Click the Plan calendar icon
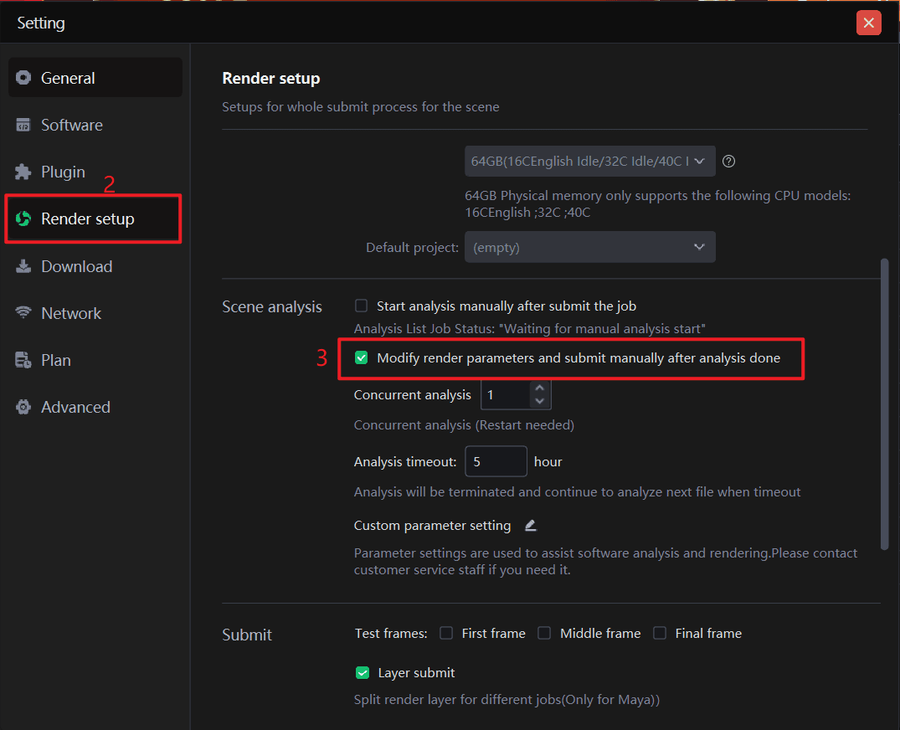This screenshot has height=730, width=900. [x=23, y=360]
